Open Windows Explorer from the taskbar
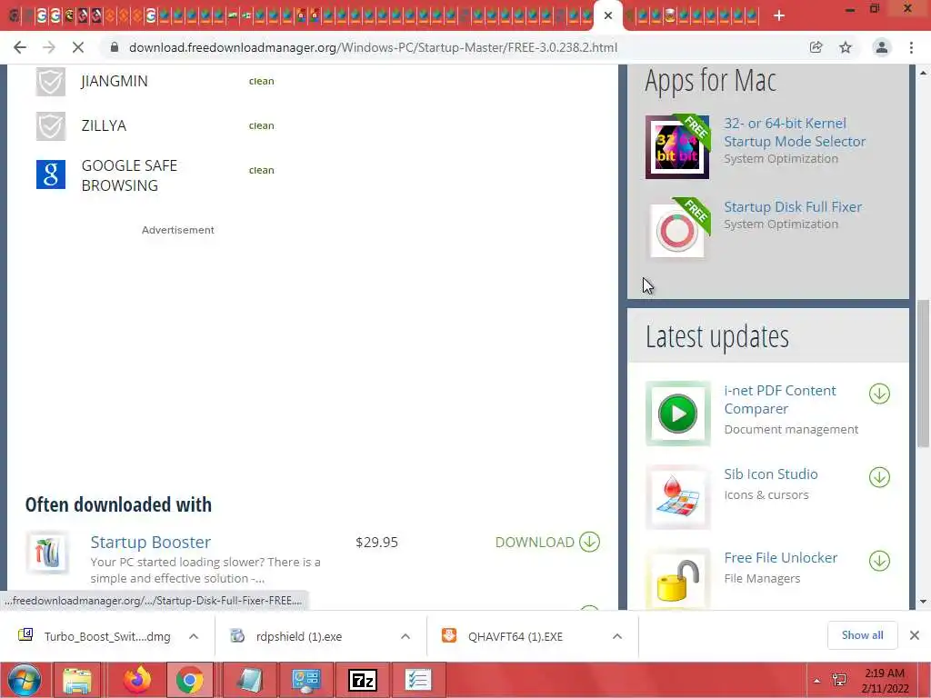Image resolution: width=931 pixels, height=698 pixels. pos(77,680)
